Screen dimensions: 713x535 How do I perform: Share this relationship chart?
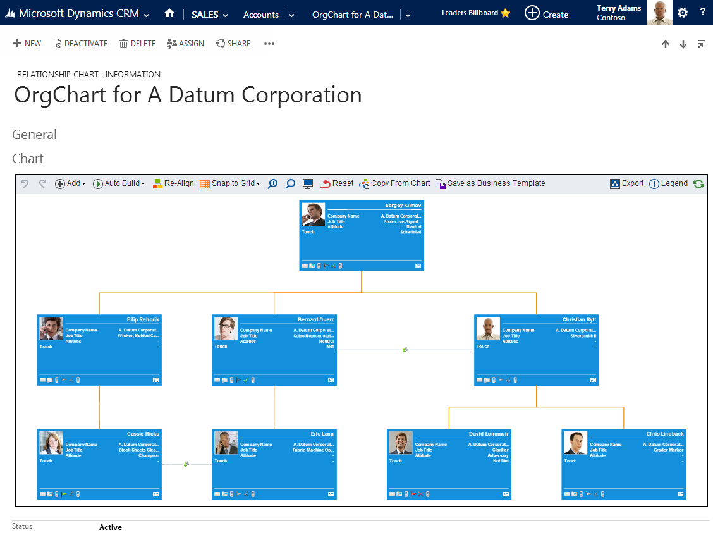(233, 43)
